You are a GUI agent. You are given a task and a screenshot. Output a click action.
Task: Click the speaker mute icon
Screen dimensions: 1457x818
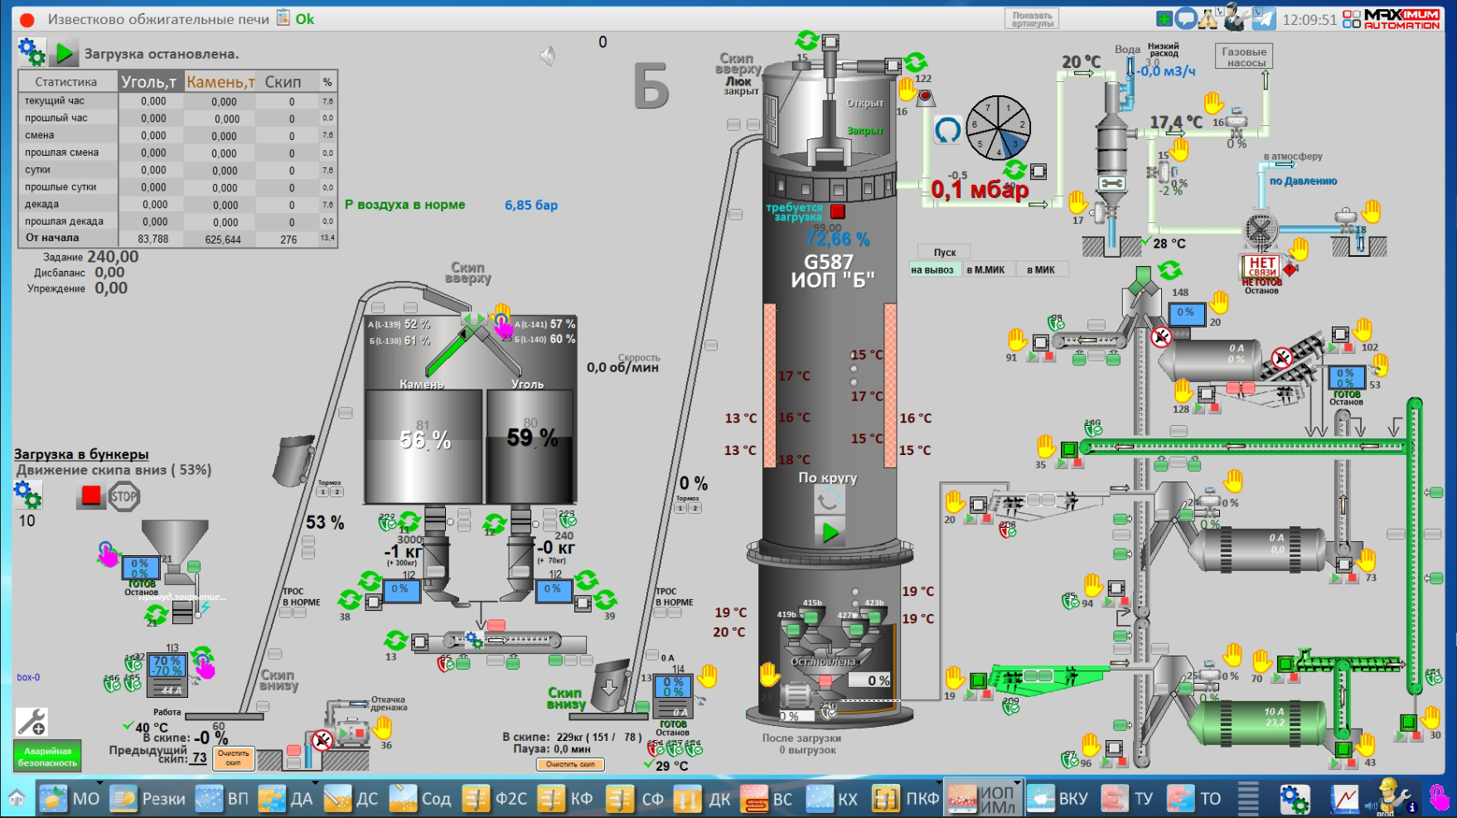(x=547, y=56)
